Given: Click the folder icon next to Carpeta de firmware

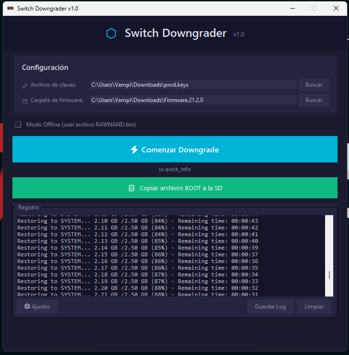Looking at the screenshot, I should click(25, 101).
